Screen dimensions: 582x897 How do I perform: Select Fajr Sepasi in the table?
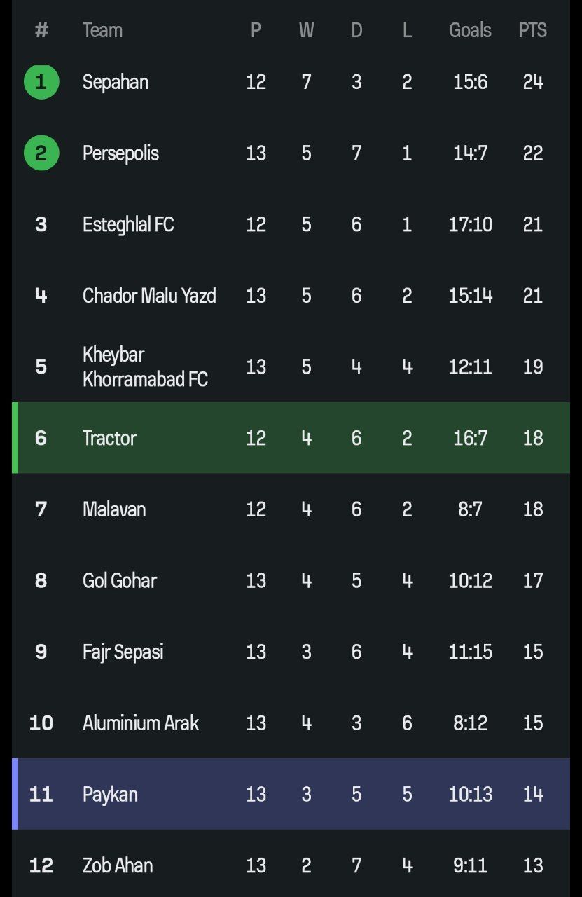(123, 652)
